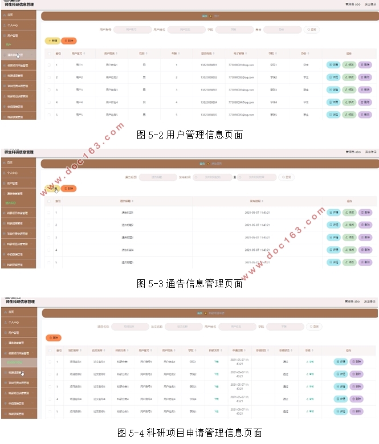Click 退出登录 logout link in Figure 5-4 header
379x444 pixels.
(x=370, y=302)
